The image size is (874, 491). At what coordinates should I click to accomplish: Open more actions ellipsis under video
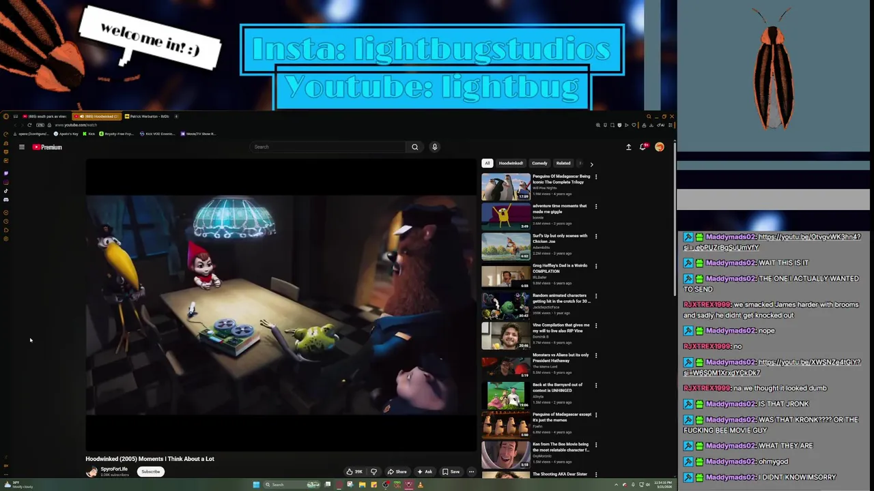click(471, 471)
